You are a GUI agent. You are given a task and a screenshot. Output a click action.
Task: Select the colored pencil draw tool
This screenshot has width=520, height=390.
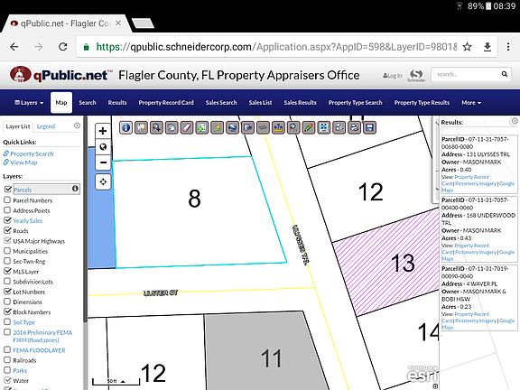[309, 127]
